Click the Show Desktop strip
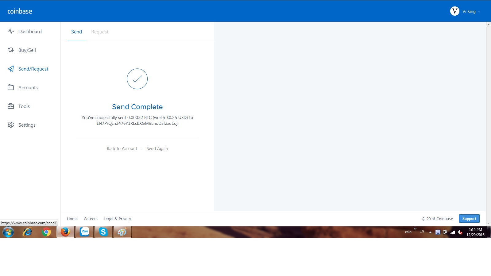Screen dimensions: 491x276 (489, 232)
